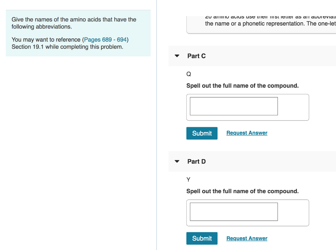Submit the answer for Part C

(x=202, y=133)
